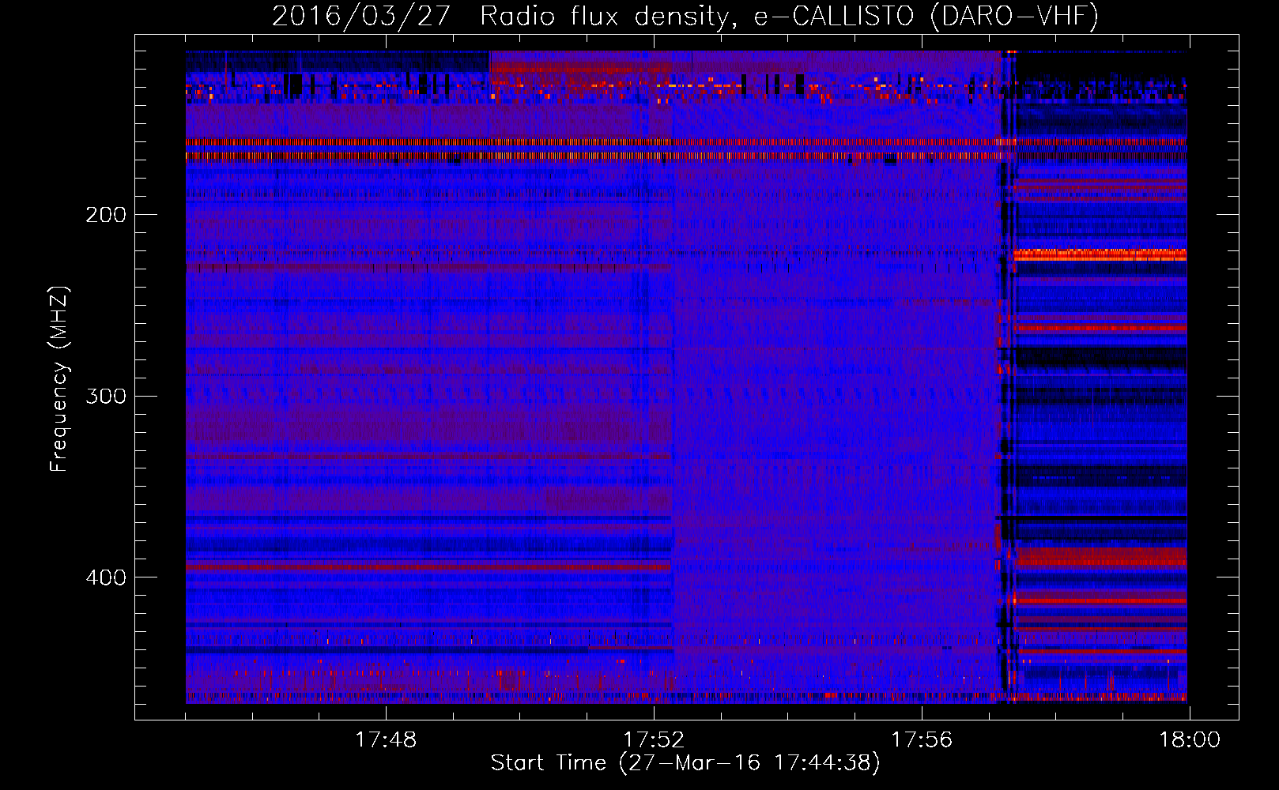The height and width of the screenshot is (790, 1279).
Task: Click the 200 frequency tick label
Action: click(106, 215)
